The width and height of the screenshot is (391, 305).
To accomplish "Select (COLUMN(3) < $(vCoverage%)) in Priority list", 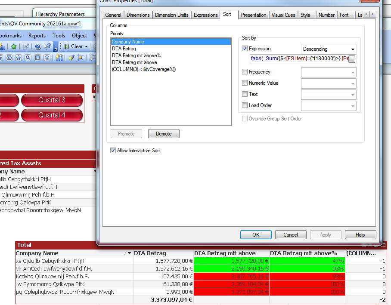I will [171, 69].
